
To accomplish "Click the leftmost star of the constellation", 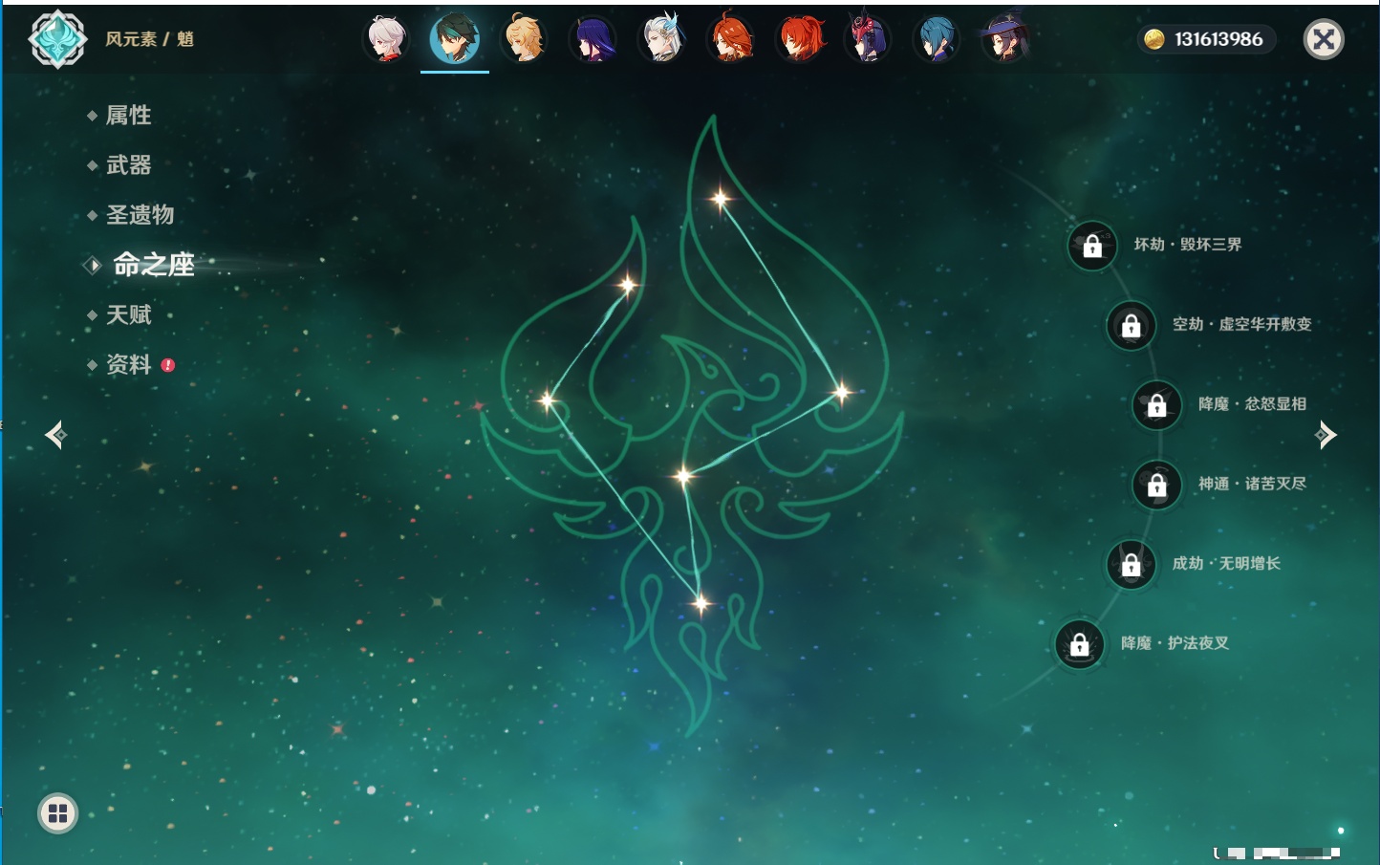I will click(548, 400).
